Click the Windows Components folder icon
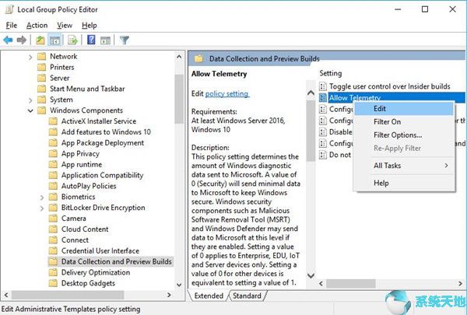This screenshot has height=315, width=467. (x=42, y=110)
